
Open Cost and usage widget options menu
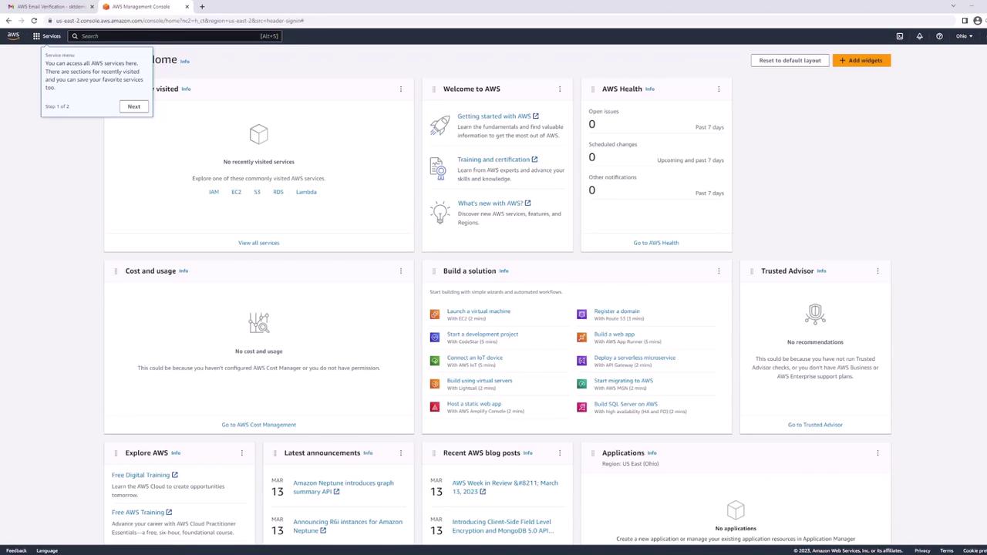[x=401, y=271]
